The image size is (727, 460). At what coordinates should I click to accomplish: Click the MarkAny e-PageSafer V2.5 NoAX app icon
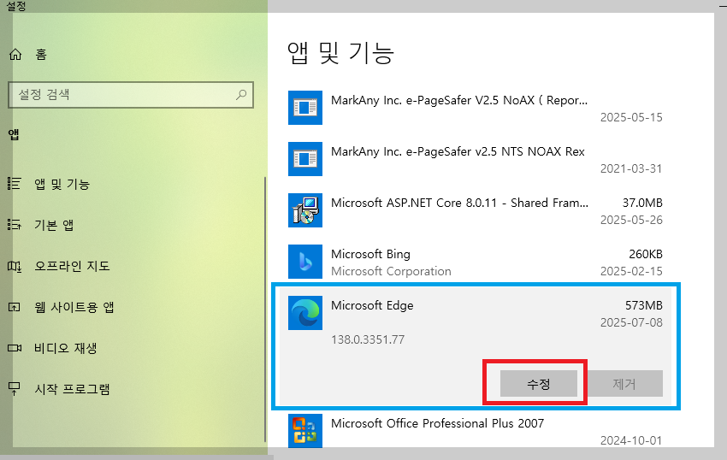coord(305,108)
